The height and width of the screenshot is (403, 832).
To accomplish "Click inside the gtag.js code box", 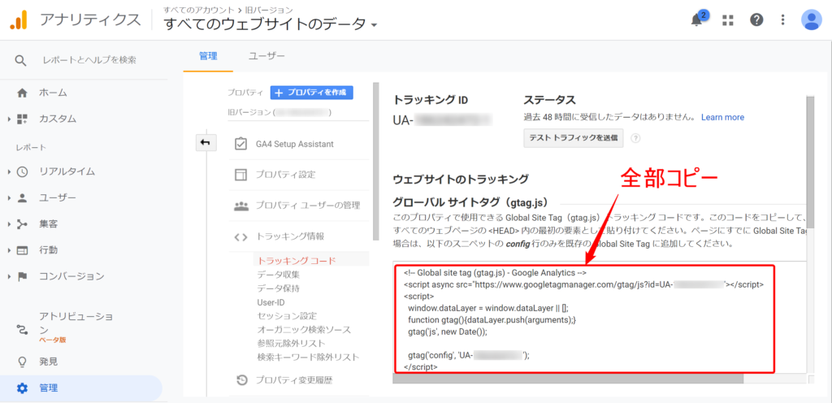I will coord(584,318).
